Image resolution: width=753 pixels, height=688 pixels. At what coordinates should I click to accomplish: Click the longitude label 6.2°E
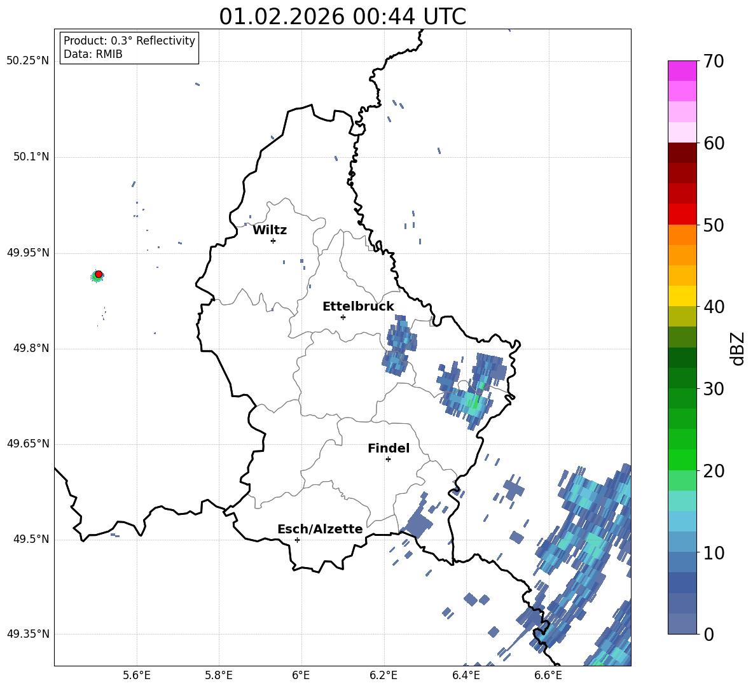coord(383,675)
